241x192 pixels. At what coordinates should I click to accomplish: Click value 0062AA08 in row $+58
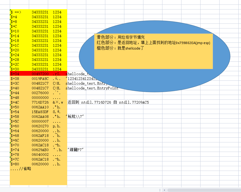click(40, 117)
